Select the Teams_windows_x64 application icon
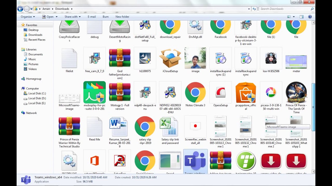Viewport: 332px width, 186px height. (x=195, y=161)
